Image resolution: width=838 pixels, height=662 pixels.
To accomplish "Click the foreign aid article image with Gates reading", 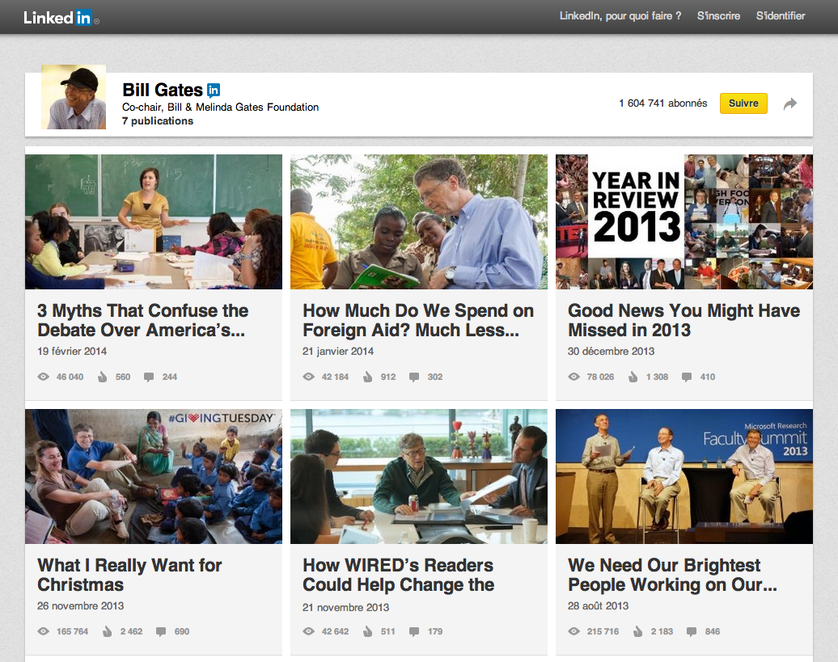I will point(419,222).
